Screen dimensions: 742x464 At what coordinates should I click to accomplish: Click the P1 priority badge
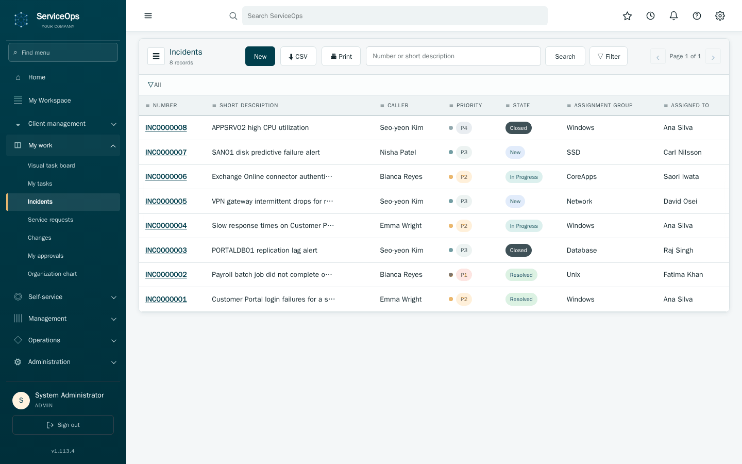click(464, 275)
